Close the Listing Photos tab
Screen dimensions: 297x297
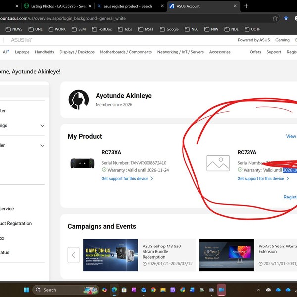tap(90, 6)
